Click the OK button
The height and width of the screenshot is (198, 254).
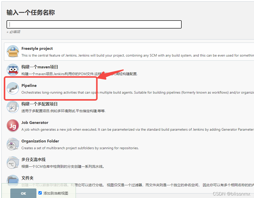tap(23, 193)
